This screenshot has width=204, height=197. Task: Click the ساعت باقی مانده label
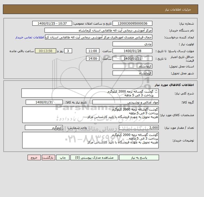22,51
